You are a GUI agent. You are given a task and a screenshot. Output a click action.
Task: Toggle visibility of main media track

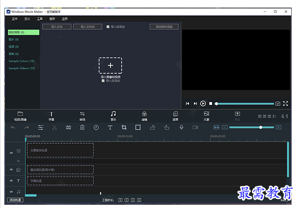tap(11, 153)
